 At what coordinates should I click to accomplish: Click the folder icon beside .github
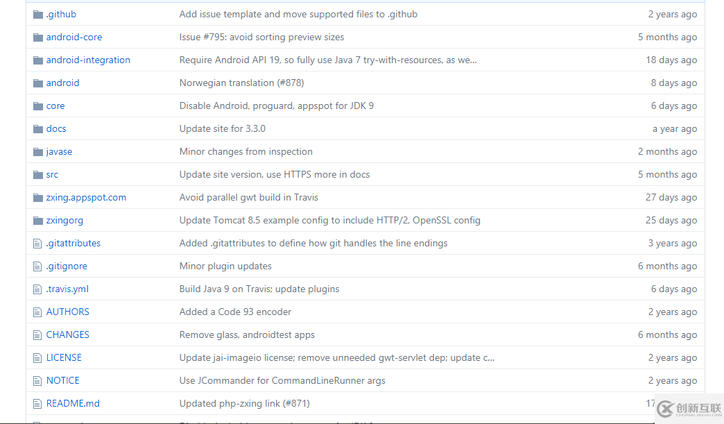coord(38,15)
